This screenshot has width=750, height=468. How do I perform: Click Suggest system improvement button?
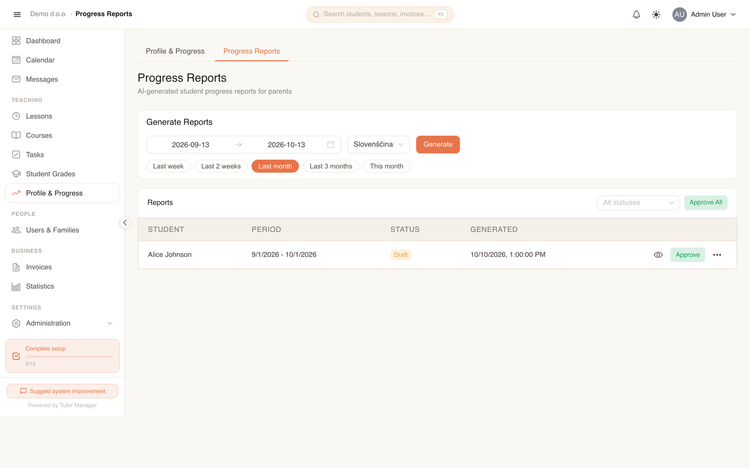point(62,391)
